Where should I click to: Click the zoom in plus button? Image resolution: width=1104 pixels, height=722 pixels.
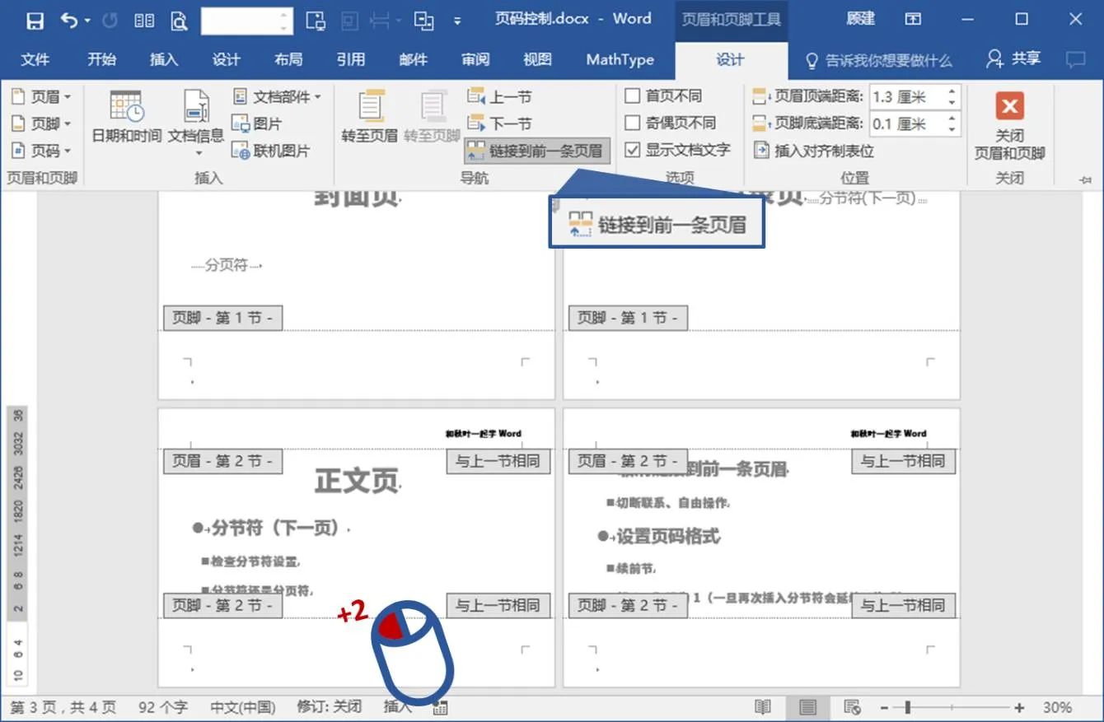coord(1019,708)
